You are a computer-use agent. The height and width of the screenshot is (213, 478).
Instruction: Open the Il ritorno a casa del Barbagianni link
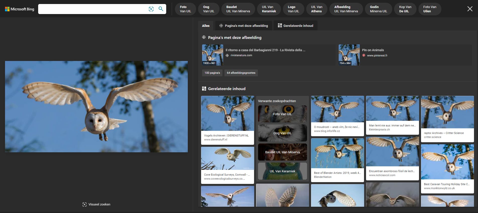point(265,50)
